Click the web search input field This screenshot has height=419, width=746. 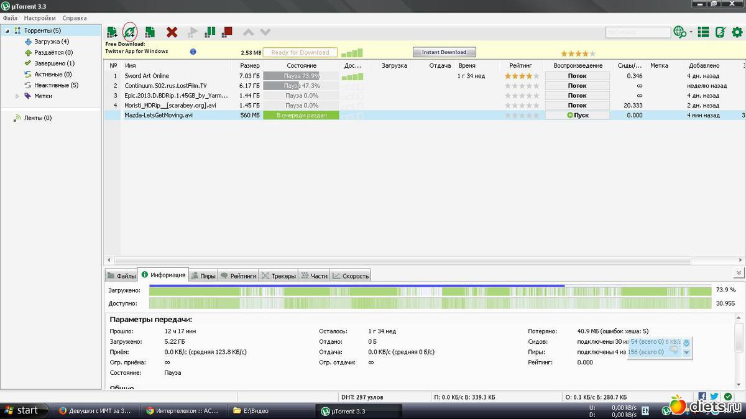637,32
